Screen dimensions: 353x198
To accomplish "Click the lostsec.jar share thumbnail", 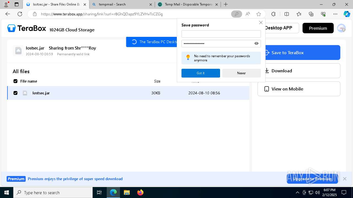I will pyautogui.click(x=18, y=51).
